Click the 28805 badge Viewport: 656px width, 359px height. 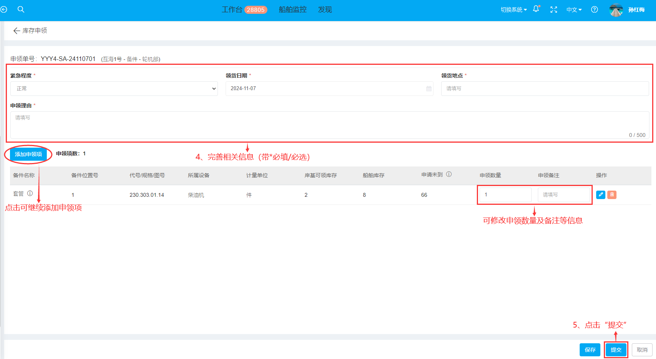coord(256,10)
